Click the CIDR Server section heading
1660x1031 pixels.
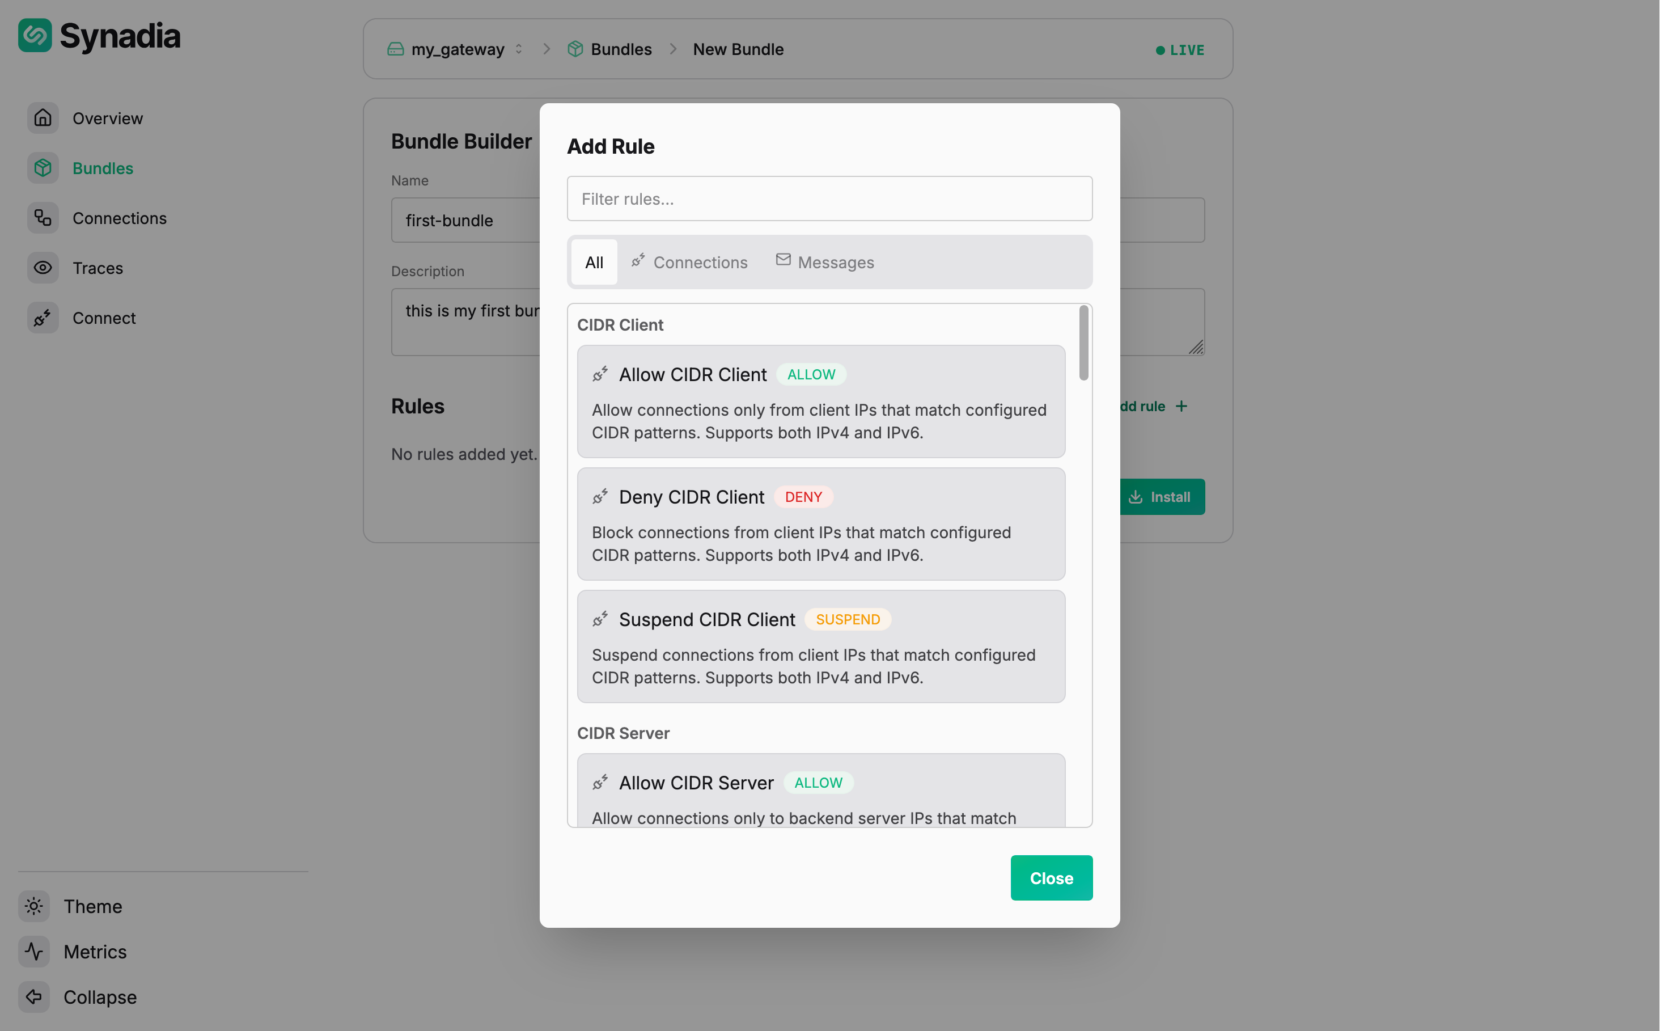623,733
